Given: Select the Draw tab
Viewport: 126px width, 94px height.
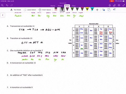Looking at the screenshot, I should (x=67, y=6).
